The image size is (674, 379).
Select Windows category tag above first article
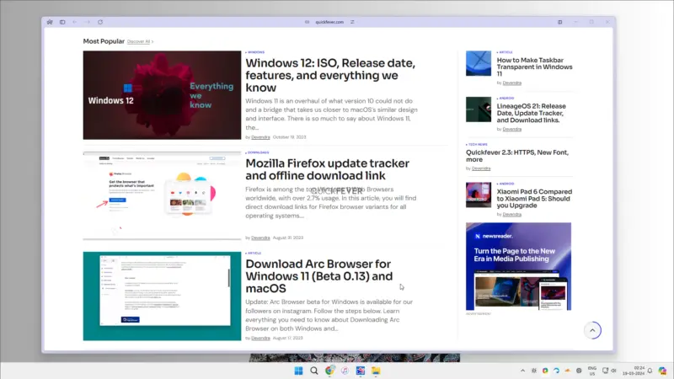click(255, 52)
